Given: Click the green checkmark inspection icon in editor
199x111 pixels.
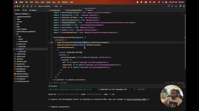Looking at the screenshot, I should point(183,14).
